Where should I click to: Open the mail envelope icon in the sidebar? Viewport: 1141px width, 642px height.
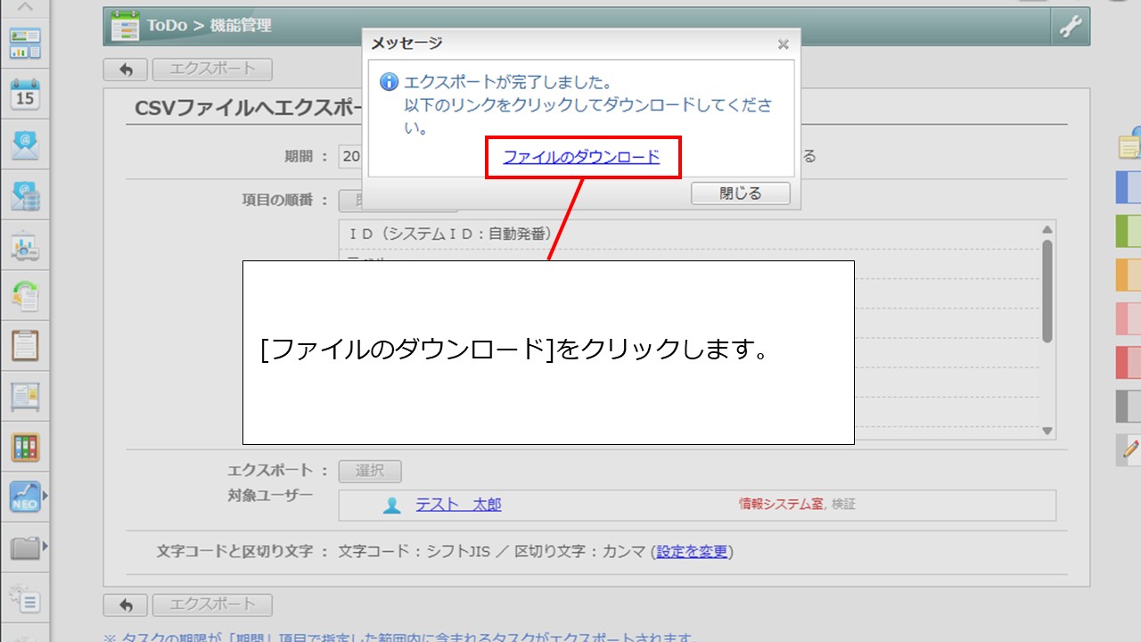click(x=25, y=144)
